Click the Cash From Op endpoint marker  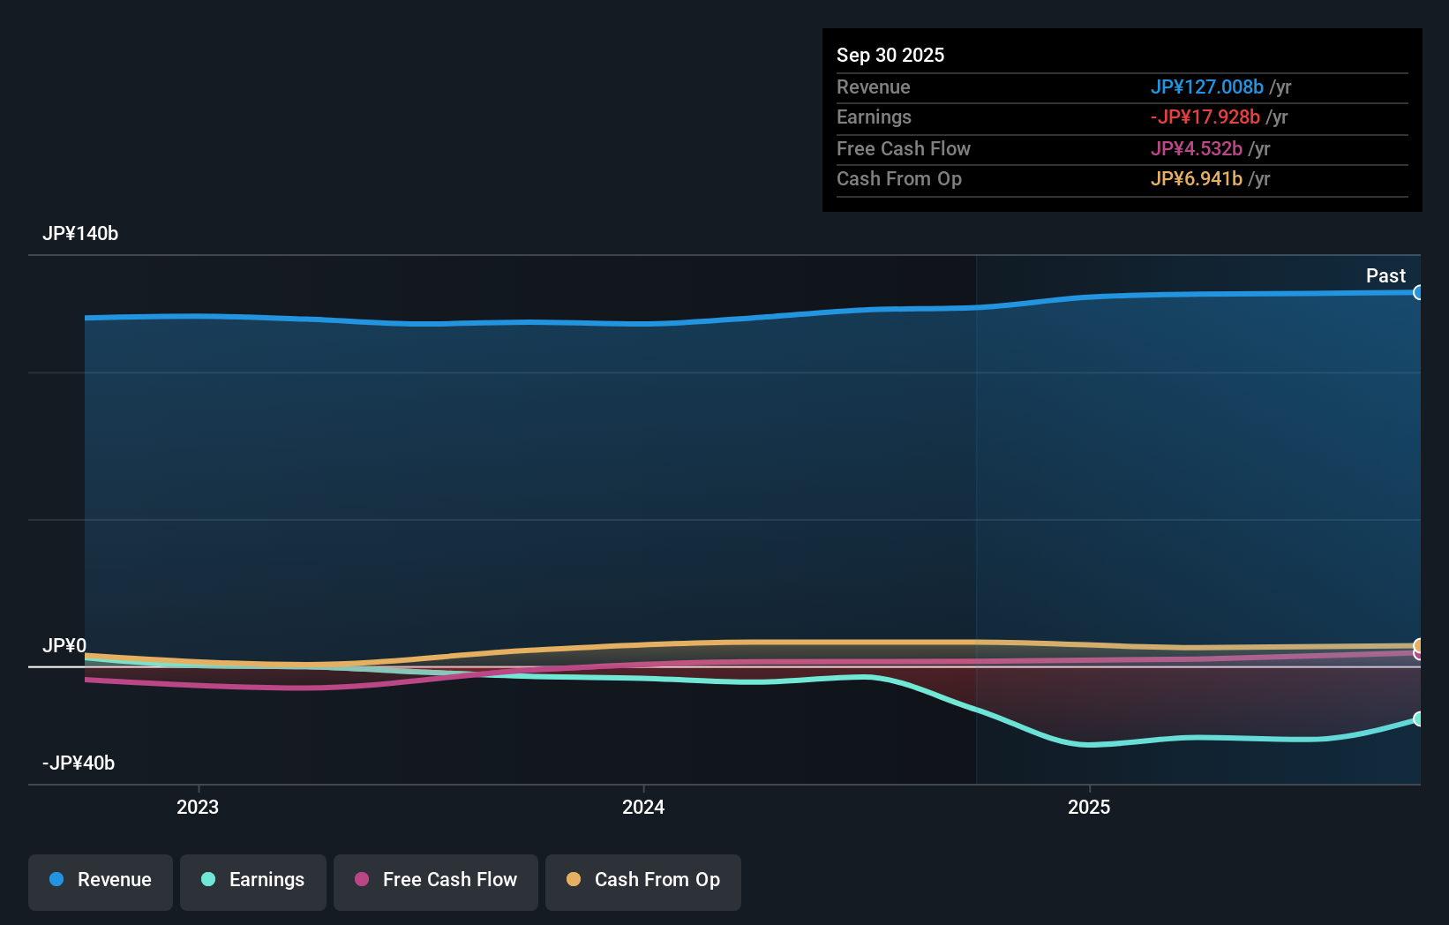[1417, 644]
